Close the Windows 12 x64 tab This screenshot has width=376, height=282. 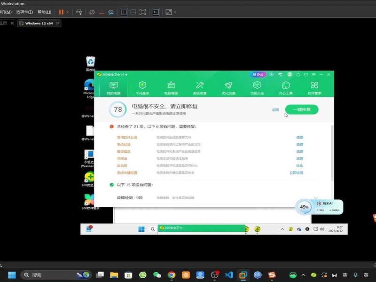click(x=57, y=23)
